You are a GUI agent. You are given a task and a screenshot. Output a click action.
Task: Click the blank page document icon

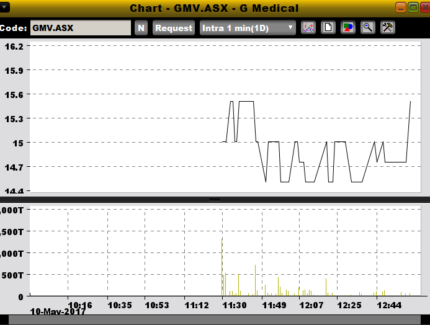tap(328, 28)
